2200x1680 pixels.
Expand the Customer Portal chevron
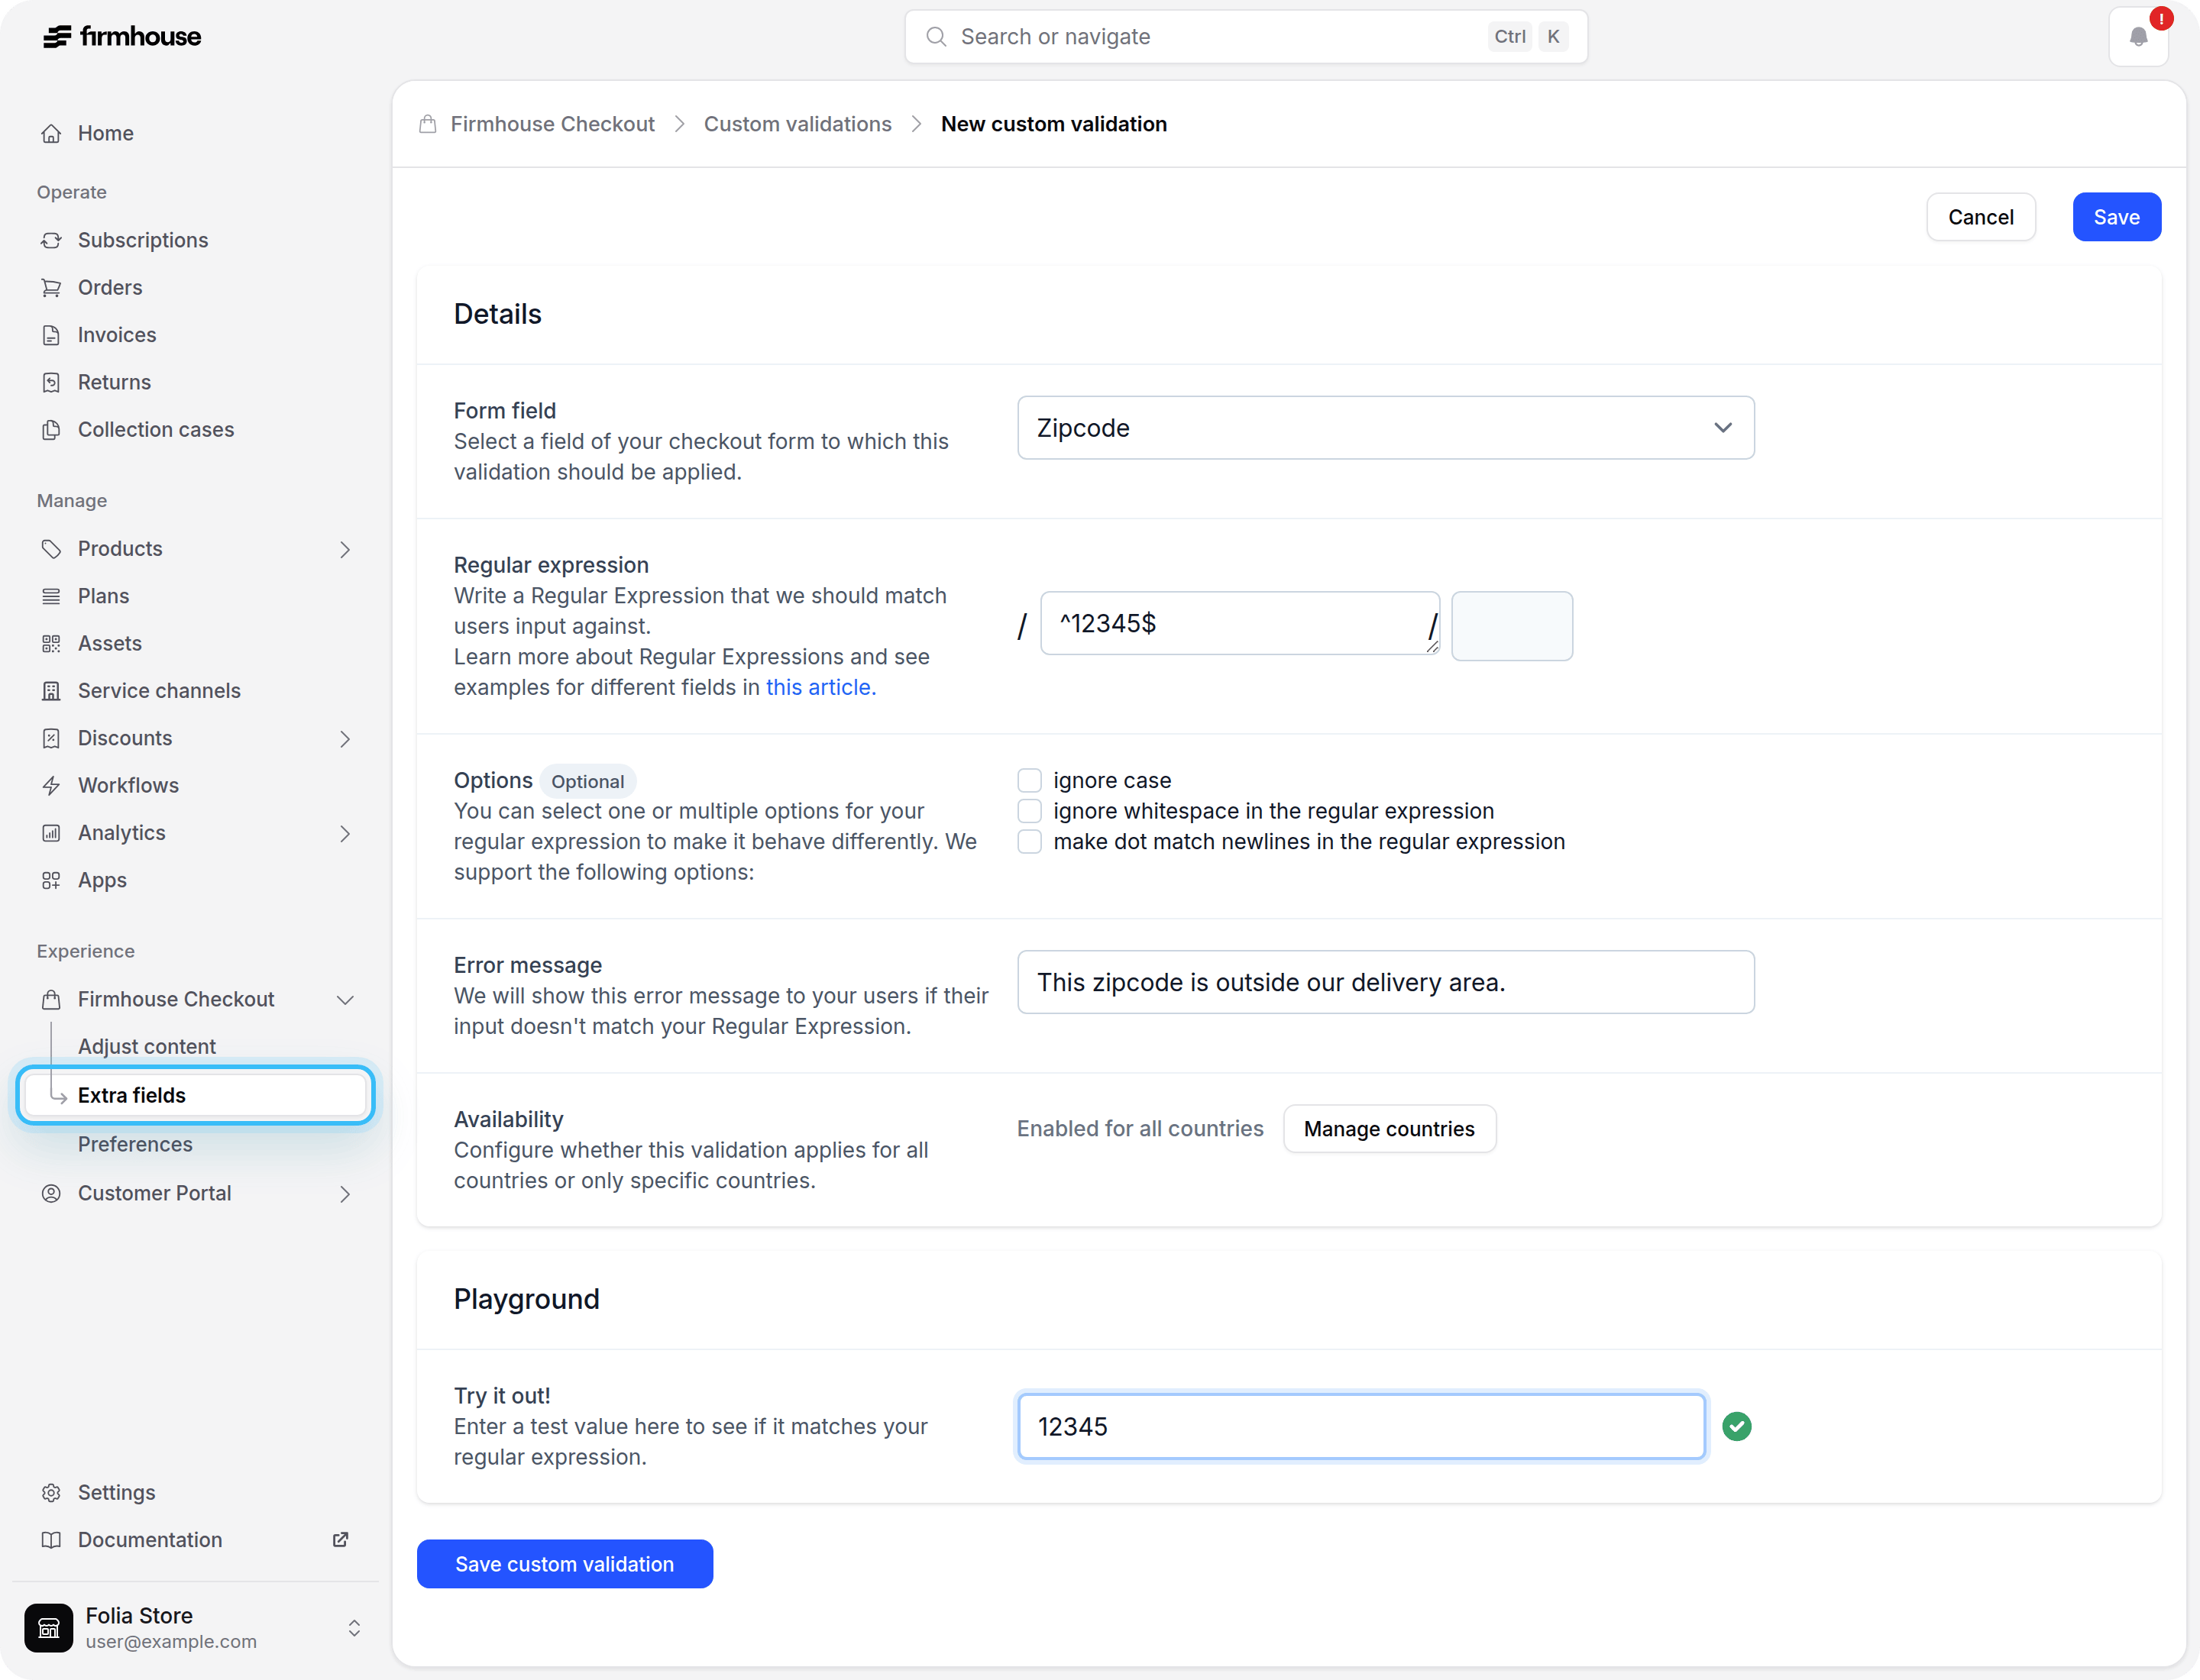click(x=345, y=1194)
